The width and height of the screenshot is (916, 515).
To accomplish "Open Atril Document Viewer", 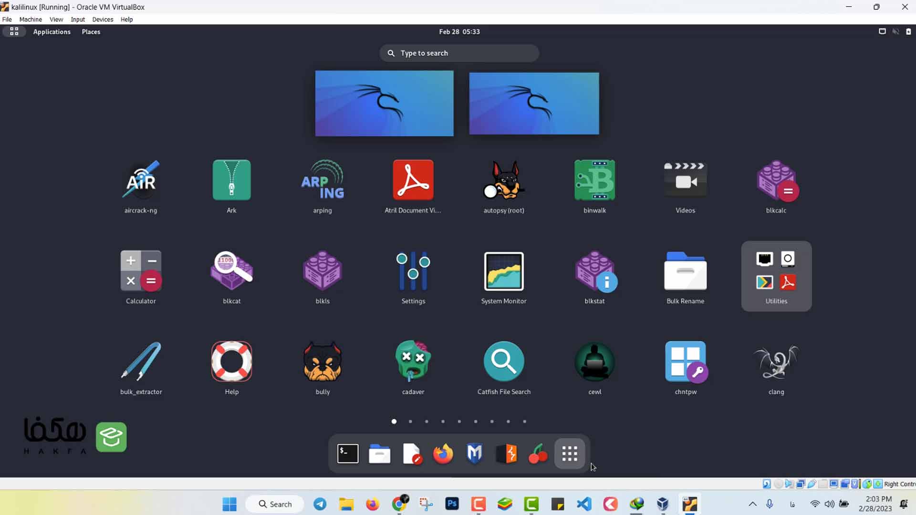I will tap(413, 187).
